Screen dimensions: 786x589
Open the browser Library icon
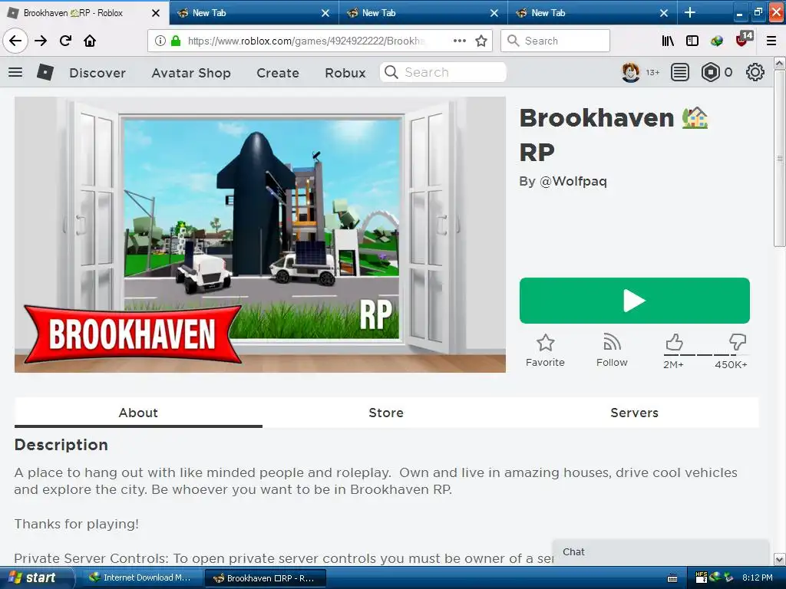click(x=668, y=41)
